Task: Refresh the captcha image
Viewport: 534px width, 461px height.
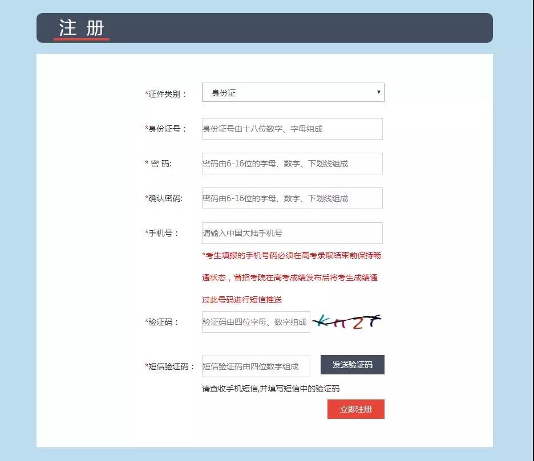Action: (348, 322)
